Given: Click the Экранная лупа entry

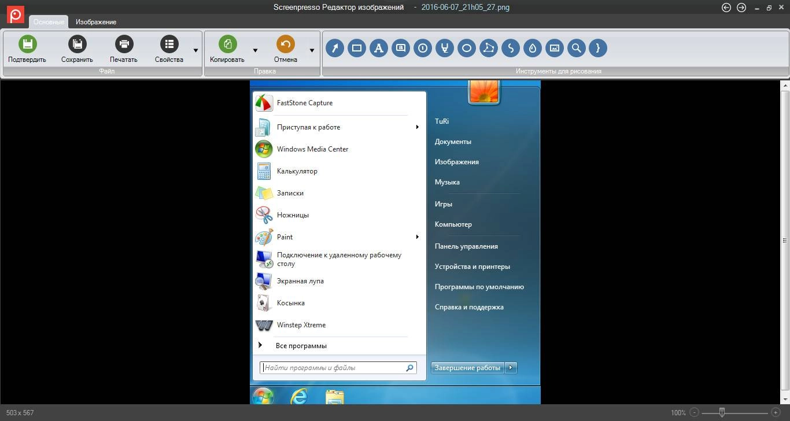Looking at the screenshot, I should click(340, 281).
